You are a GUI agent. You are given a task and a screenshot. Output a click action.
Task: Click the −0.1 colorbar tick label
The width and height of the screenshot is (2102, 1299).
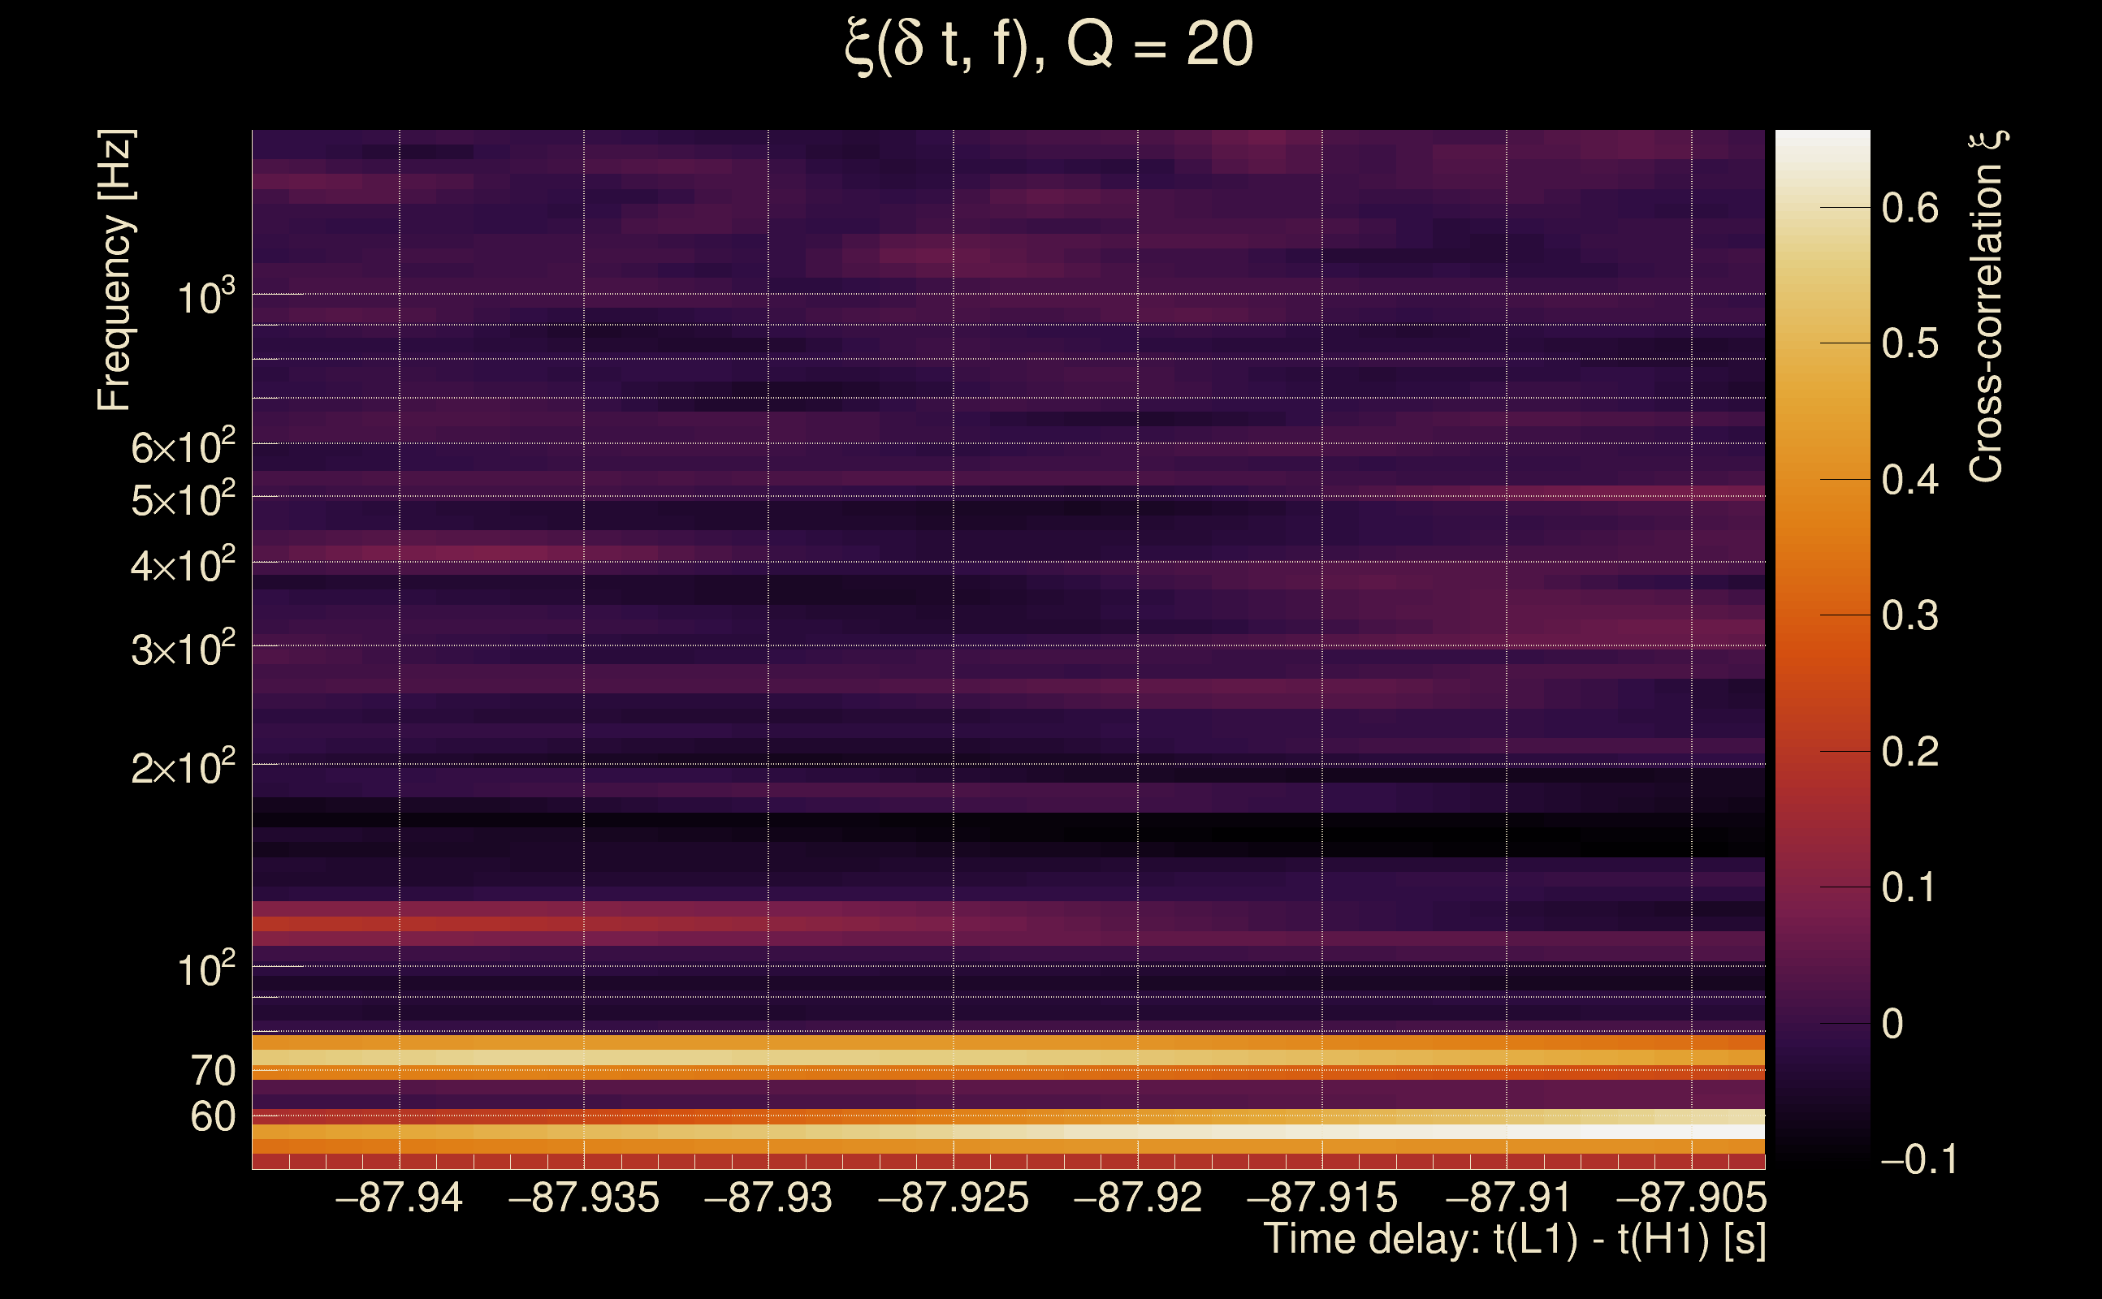pos(1918,1160)
